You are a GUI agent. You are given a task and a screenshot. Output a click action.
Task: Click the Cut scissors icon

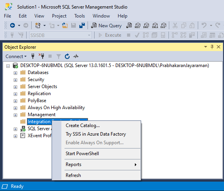pyautogui.click(x=175, y=25)
